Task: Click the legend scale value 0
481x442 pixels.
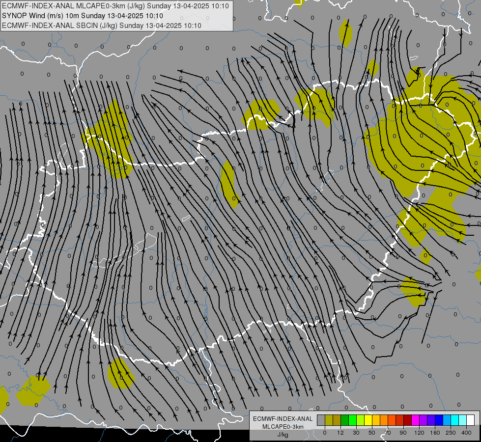Action: tap(325, 433)
